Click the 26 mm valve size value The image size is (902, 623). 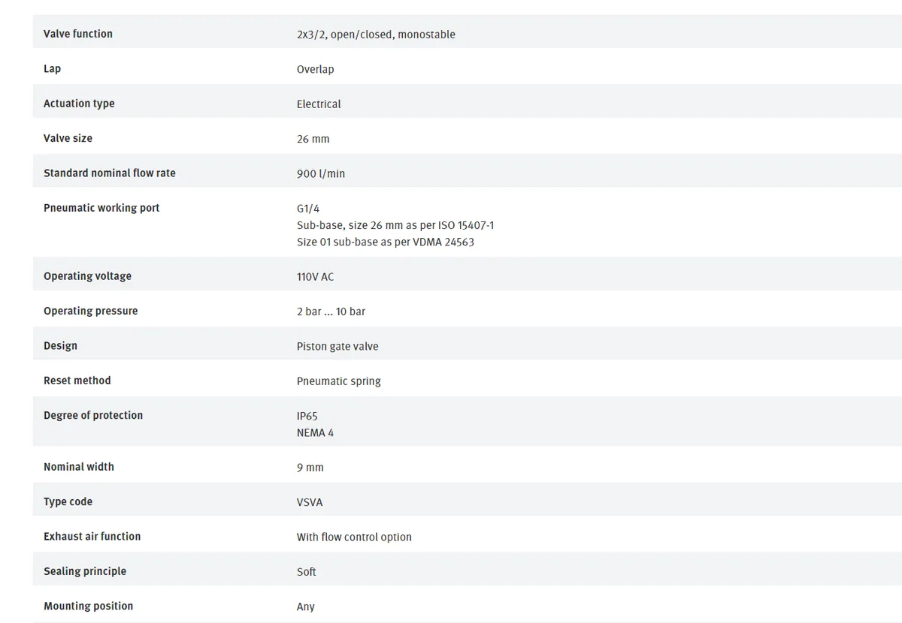313,139
